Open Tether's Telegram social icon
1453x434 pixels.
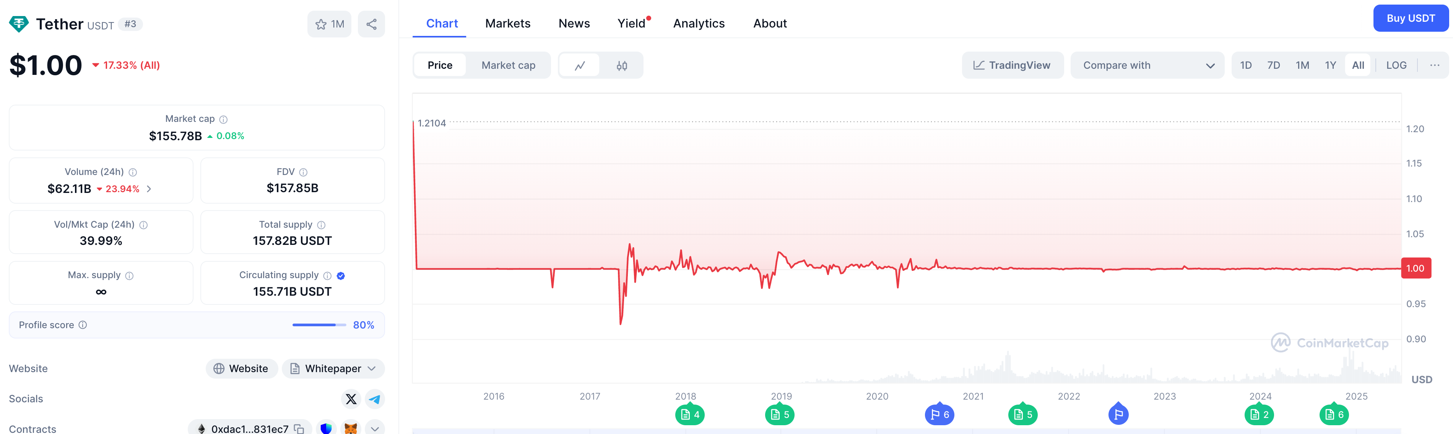click(x=375, y=399)
